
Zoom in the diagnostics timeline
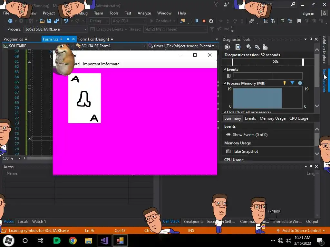pyautogui.click(x=249, y=47)
